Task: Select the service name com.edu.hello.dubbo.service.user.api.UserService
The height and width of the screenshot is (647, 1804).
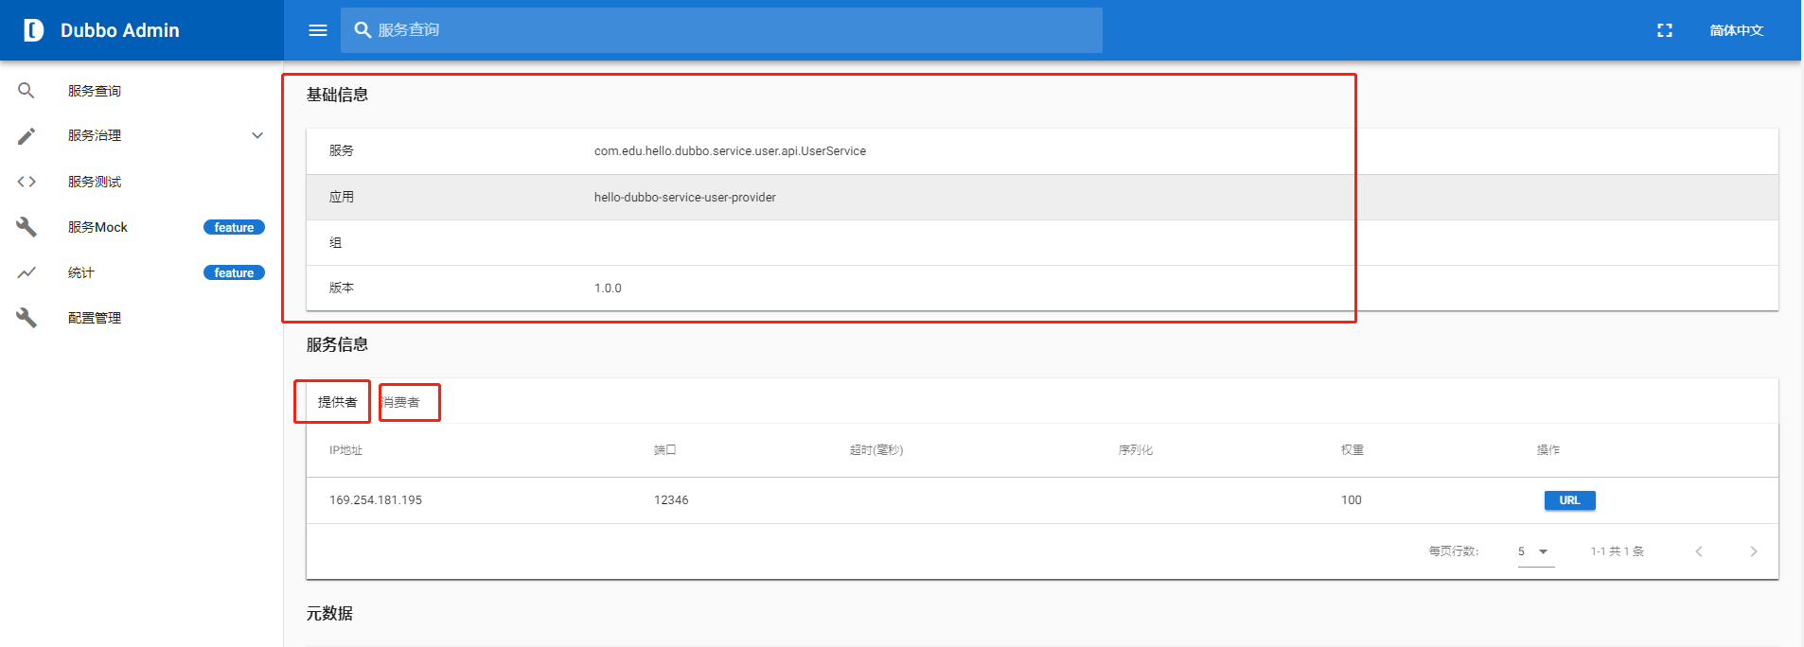Action: coord(730,151)
